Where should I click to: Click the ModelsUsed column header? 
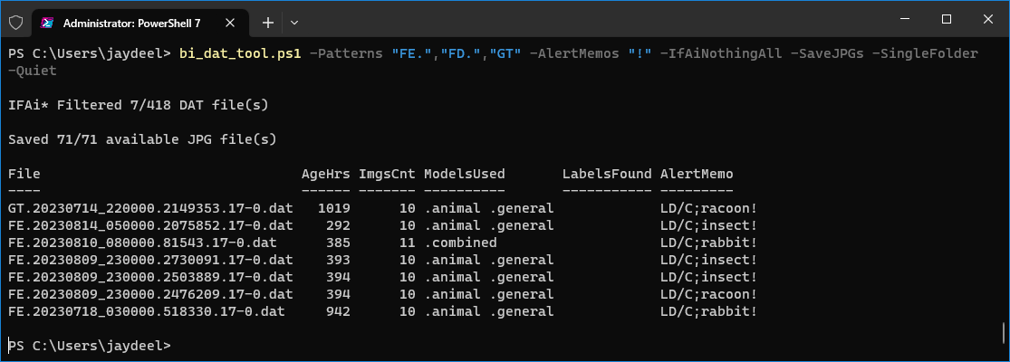465,175
